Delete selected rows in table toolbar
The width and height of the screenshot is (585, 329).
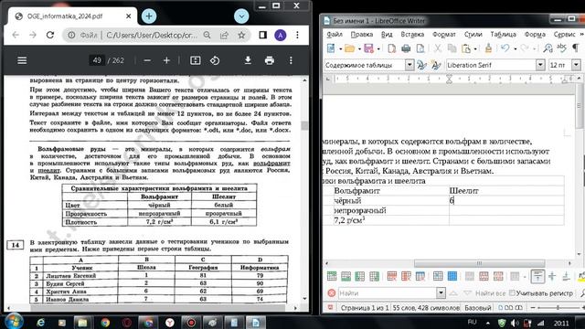coord(392,276)
